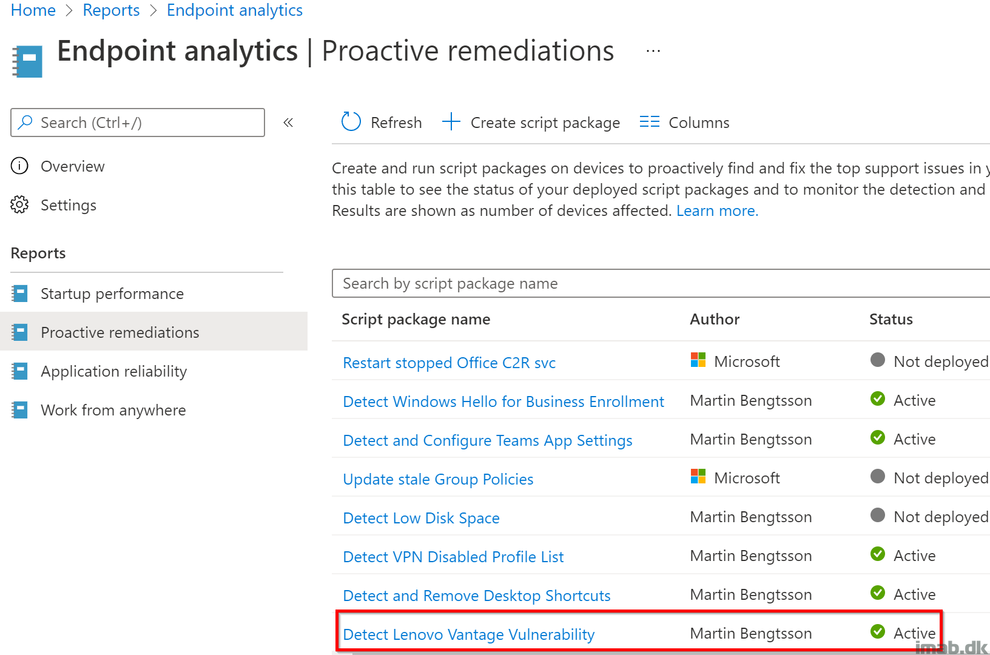This screenshot has width=990, height=655.
Task: Click the Refresh circular arrow icon
Action: point(351,122)
